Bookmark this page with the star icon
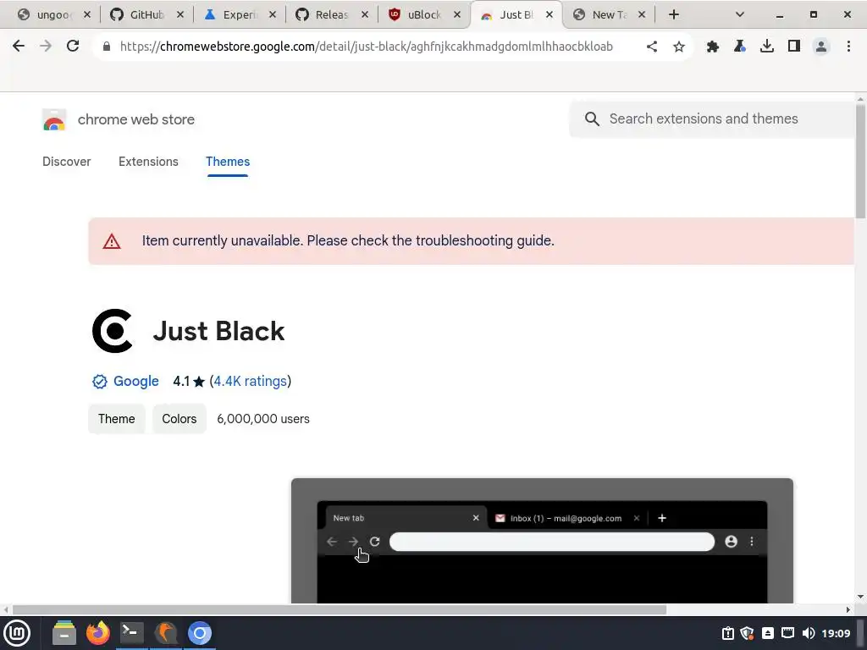Image resolution: width=867 pixels, height=650 pixels. 679,47
